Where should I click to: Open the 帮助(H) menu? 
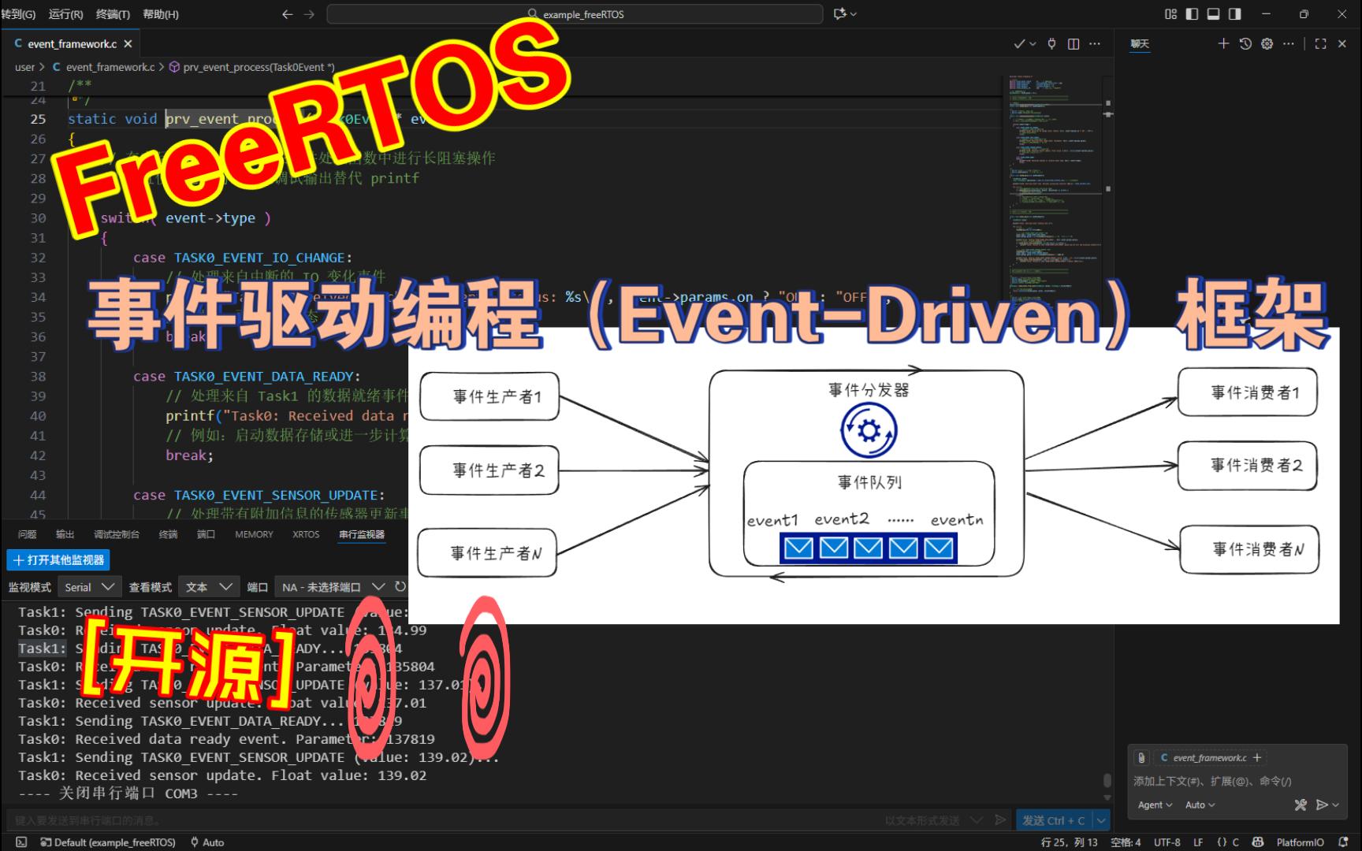tap(161, 14)
